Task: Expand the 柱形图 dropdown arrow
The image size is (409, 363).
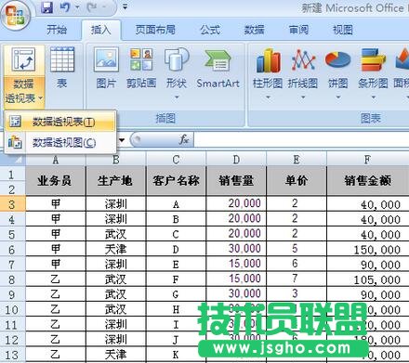Action: [269, 97]
